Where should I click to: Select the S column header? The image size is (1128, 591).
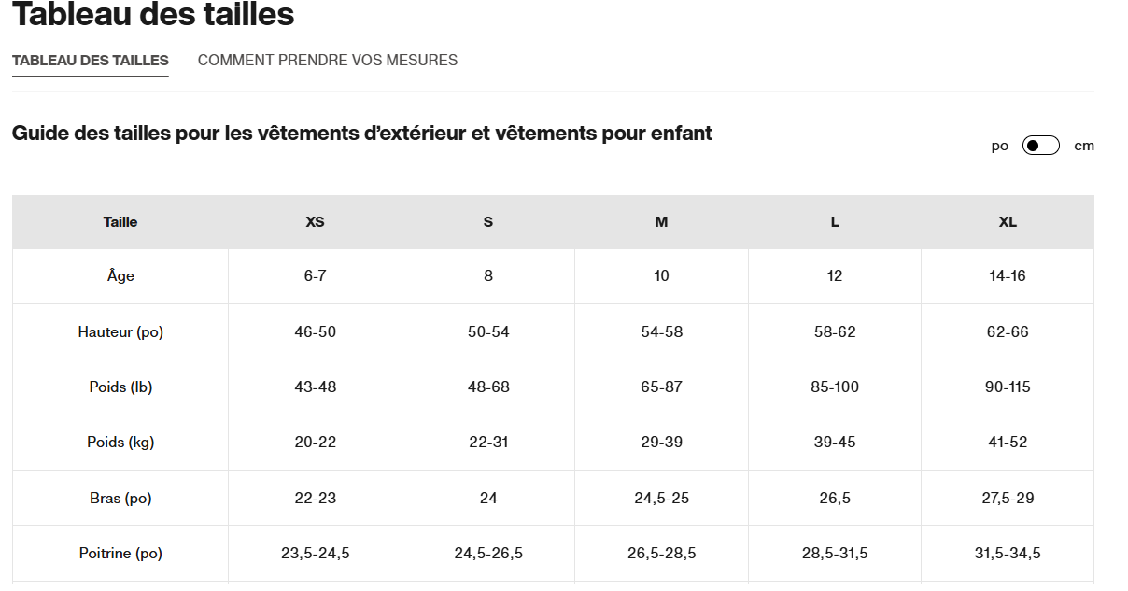click(x=488, y=222)
